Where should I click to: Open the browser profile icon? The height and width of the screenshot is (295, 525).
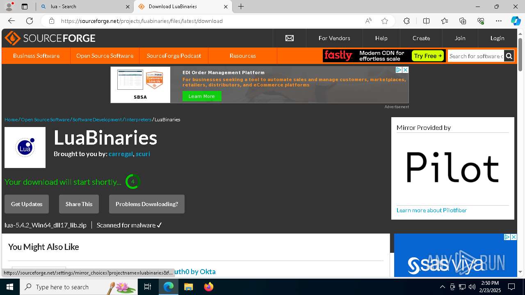9,7
